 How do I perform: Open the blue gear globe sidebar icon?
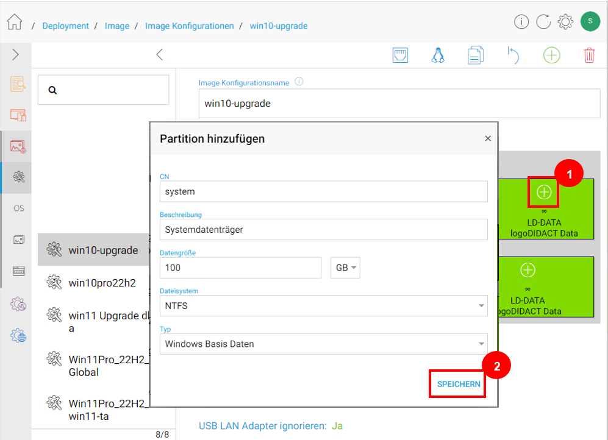pyautogui.click(x=18, y=335)
